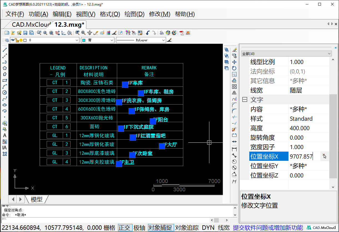Toggle 极轴 polar tracking
Screen dimensions: 339x232
click(x=139, y=228)
